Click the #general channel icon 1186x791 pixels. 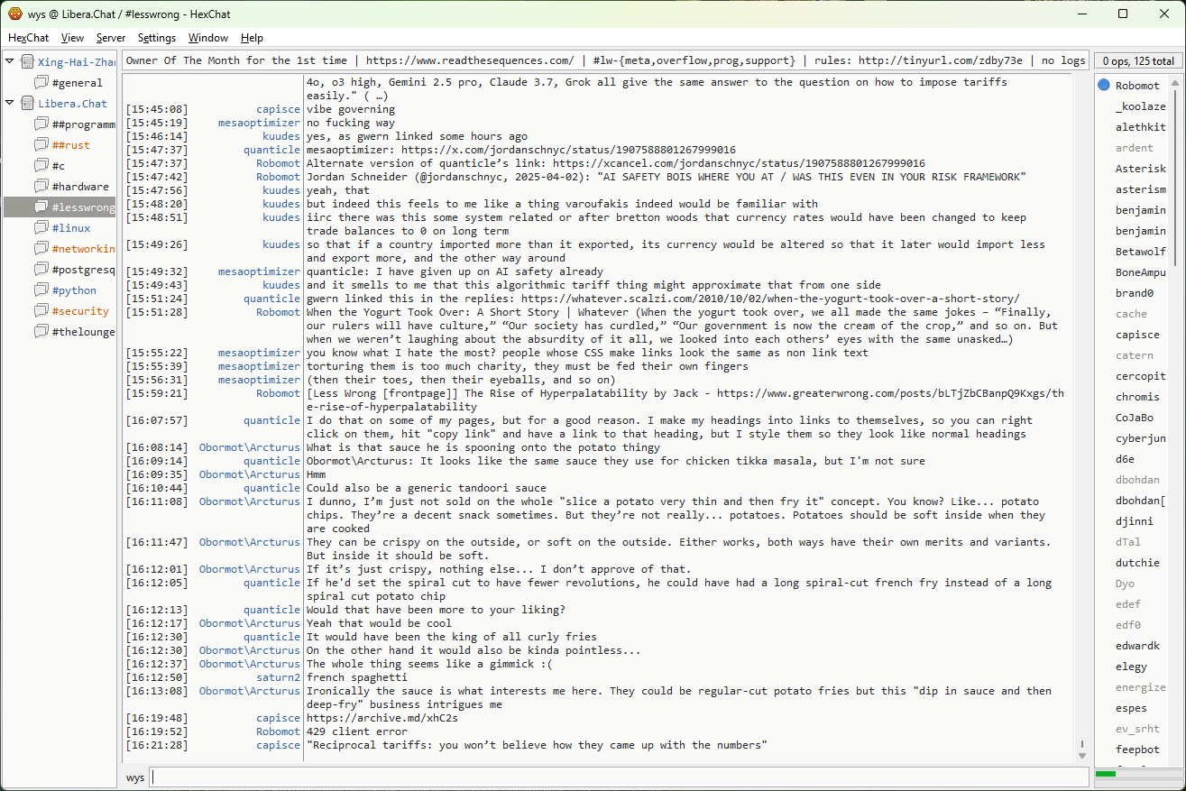pos(41,83)
